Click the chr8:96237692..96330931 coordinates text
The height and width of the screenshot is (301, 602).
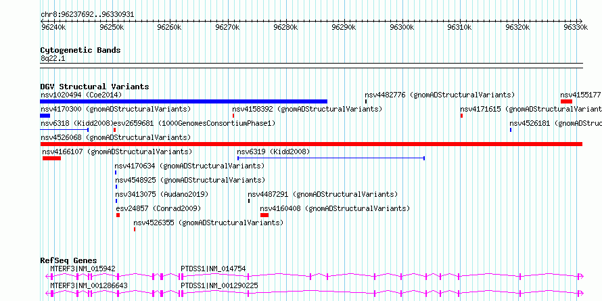point(87,15)
